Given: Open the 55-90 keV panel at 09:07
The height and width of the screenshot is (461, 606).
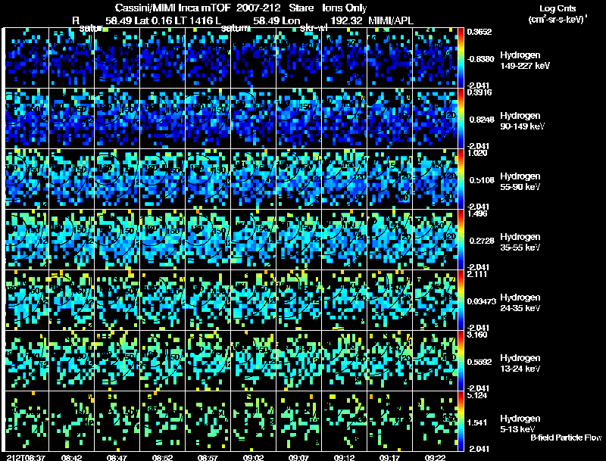Looking at the screenshot, I should point(299,179).
